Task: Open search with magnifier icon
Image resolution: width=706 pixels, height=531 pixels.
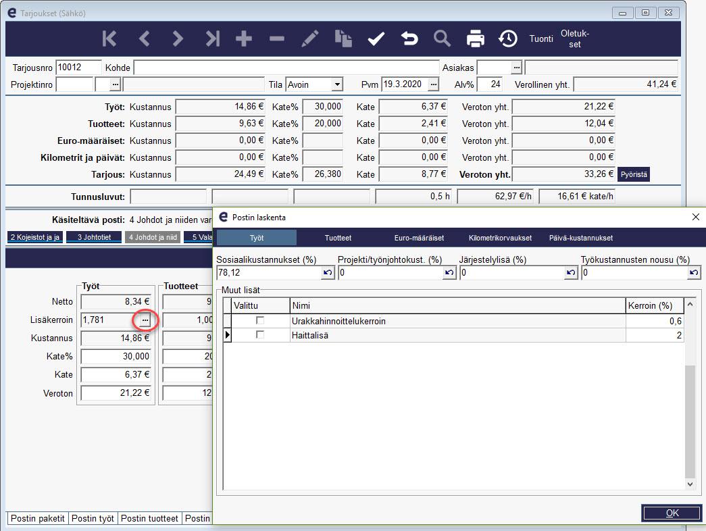Action: [442, 39]
